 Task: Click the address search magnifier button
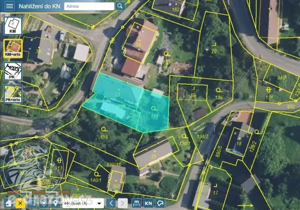click(x=120, y=6)
